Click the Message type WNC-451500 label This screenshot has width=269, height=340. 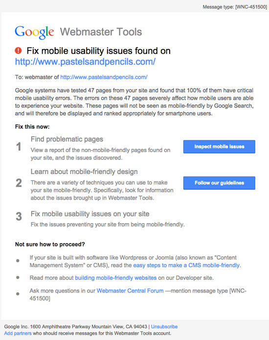tap(235, 7)
